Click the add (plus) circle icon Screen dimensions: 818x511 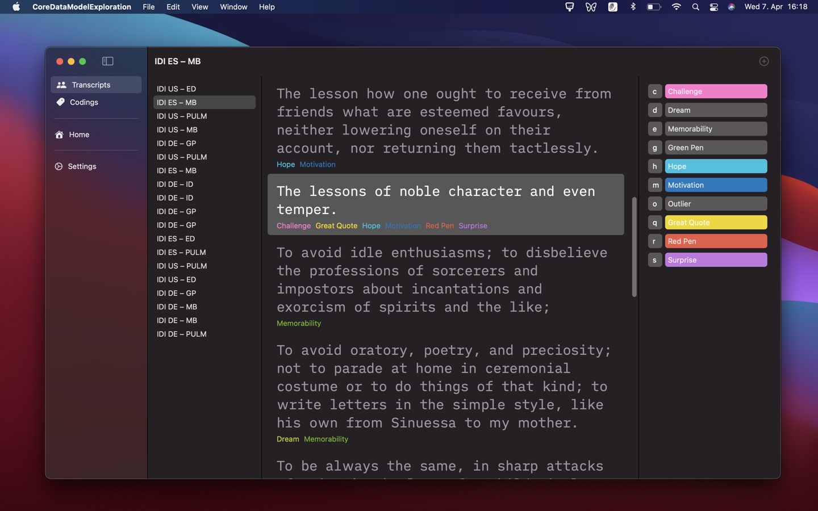click(x=764, y=61)
